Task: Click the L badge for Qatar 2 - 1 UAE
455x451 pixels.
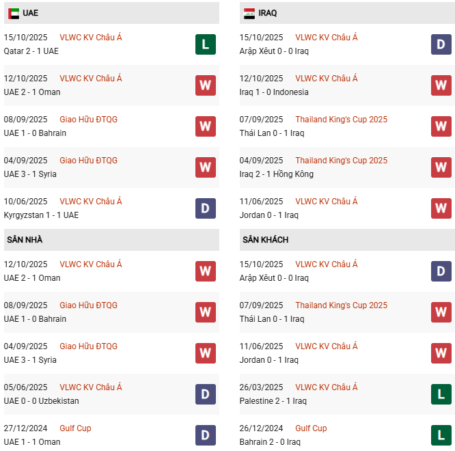Action: pyautogui.click(x=206, y=44)
